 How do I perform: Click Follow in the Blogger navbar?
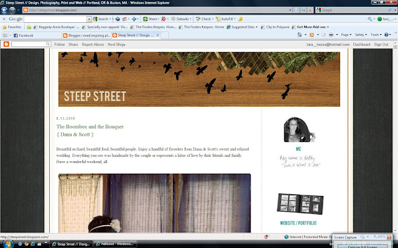[x=60, y=44]
